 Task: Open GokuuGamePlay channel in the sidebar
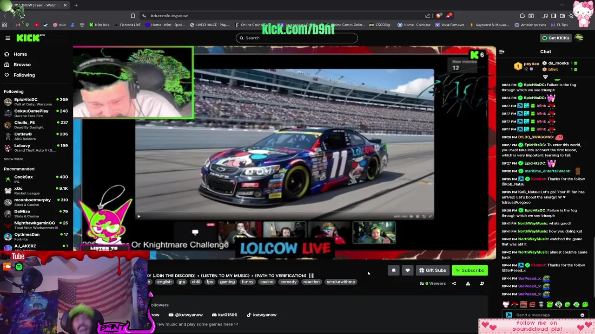coord(36,113)
